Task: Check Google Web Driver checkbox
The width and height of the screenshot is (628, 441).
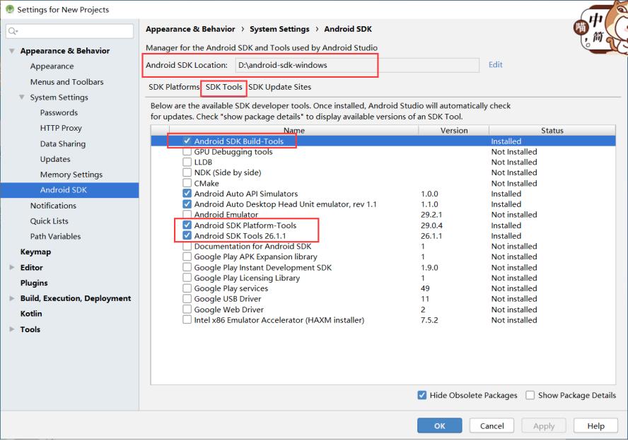Action: (x=187, y=310)
